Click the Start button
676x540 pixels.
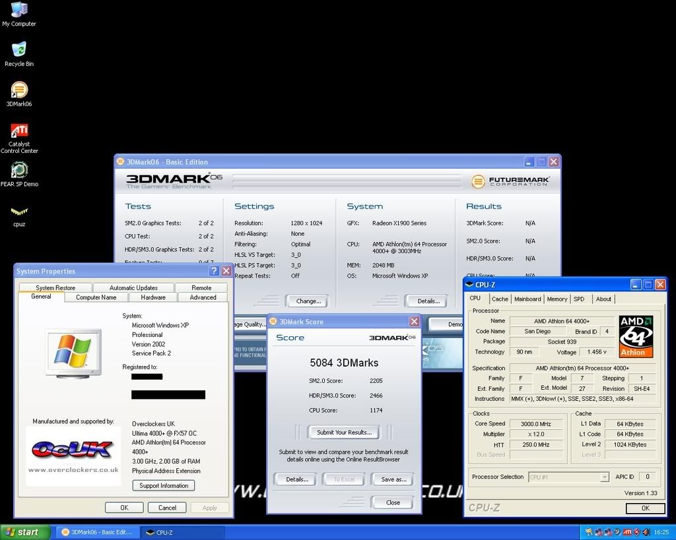pyautogui.click(x=25, y=532)
